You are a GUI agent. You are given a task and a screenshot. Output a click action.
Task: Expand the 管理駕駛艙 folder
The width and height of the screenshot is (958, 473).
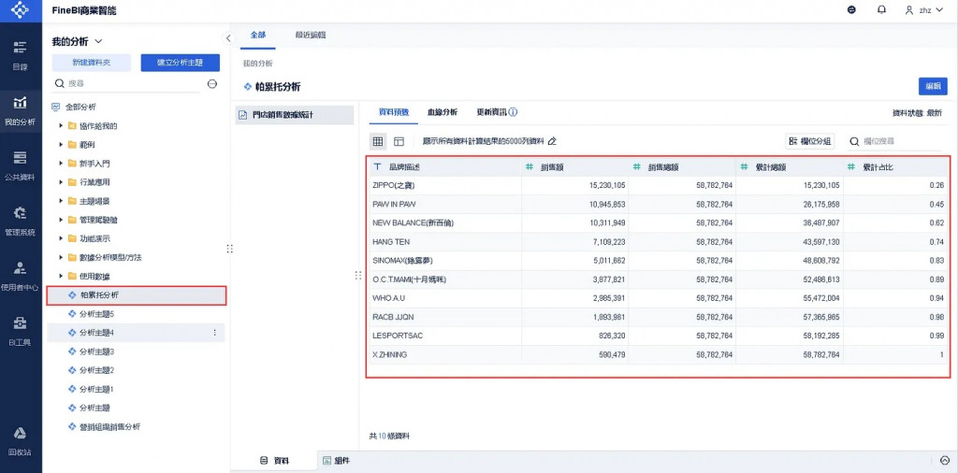point(61,220)
